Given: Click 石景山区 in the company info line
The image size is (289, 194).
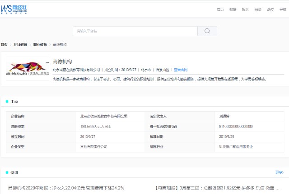Looking at the screenshot, I should pos(163,70).
